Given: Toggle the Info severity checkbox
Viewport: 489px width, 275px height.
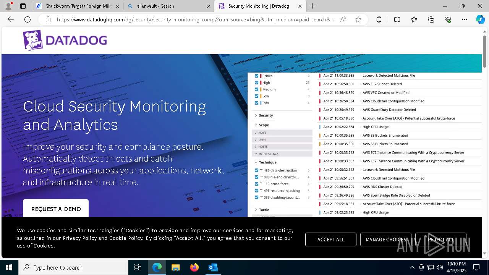Looking at the screenshot, I should coord(257,103).
